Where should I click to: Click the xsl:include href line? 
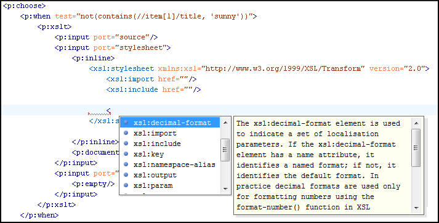pyautogui.click(x=154, y=90)
